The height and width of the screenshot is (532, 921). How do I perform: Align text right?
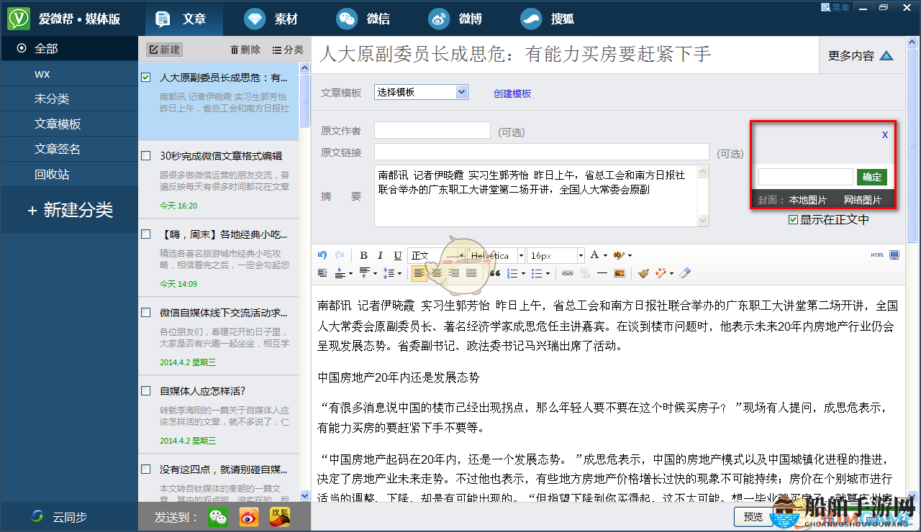[x=454, y=273]
